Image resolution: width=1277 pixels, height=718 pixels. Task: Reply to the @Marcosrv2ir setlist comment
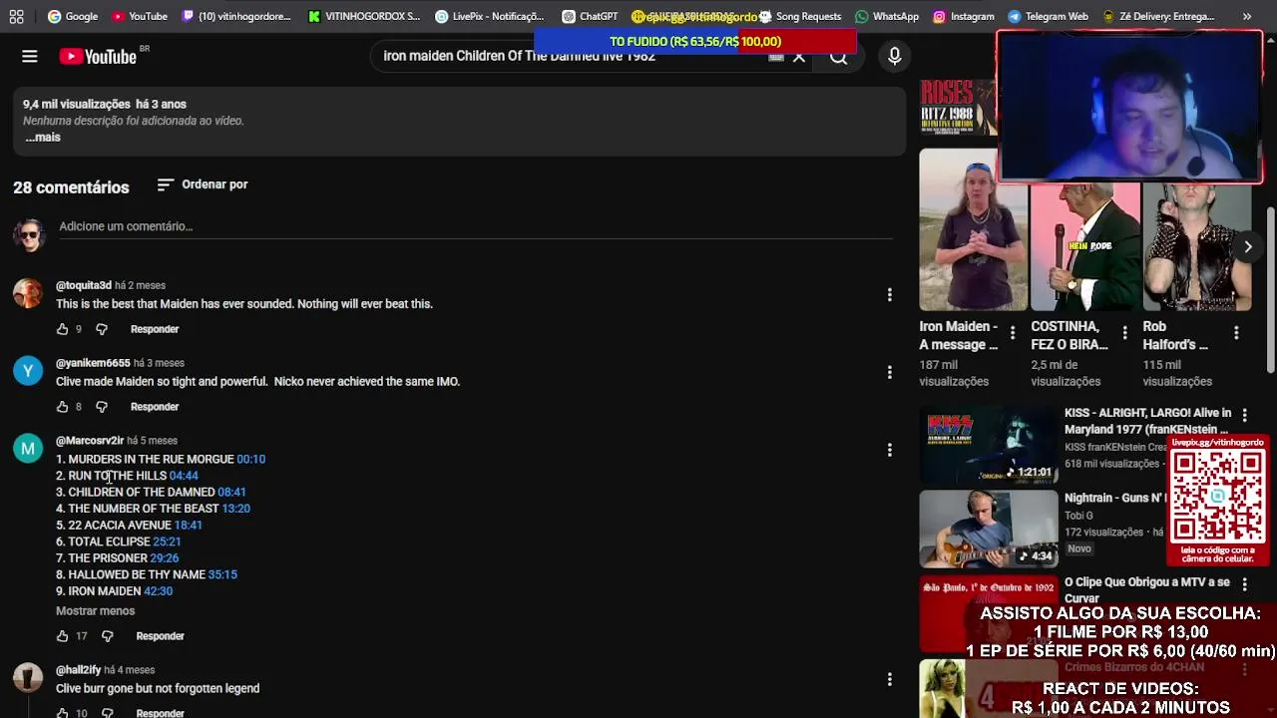(160, 636)
